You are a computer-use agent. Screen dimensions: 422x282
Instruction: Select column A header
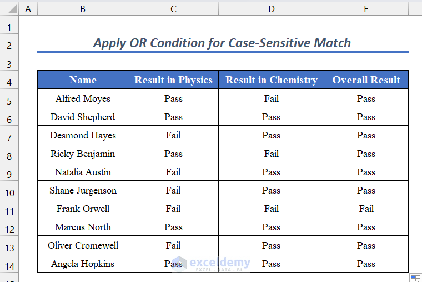28,9
